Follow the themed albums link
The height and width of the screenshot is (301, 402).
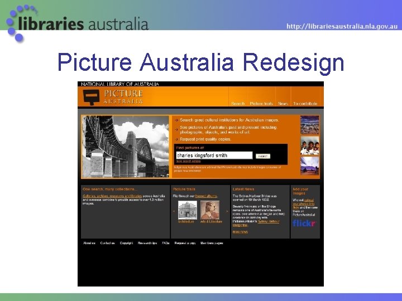pos(206,196)
